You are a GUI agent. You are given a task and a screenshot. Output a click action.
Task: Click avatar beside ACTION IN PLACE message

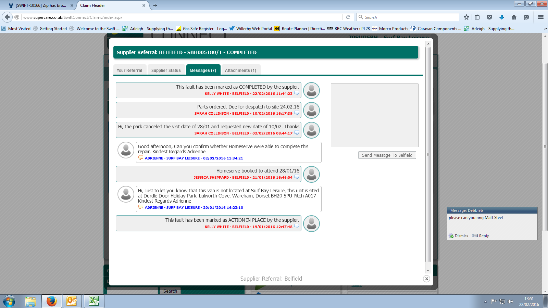[x=312, y=223]
